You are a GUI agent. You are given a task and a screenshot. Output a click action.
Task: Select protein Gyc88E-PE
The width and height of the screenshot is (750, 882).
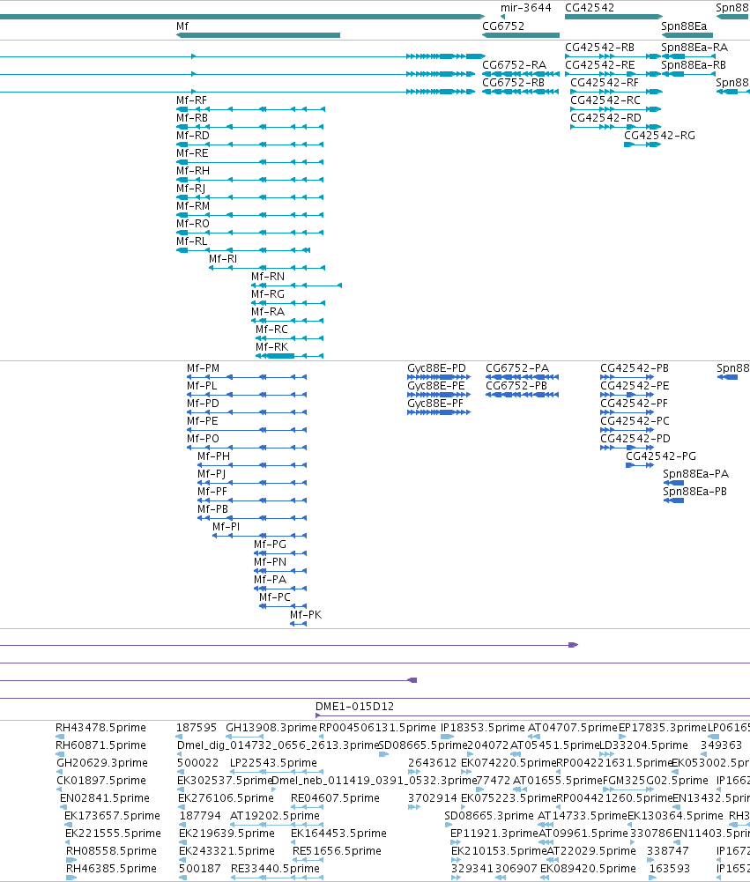click(439, 395)
